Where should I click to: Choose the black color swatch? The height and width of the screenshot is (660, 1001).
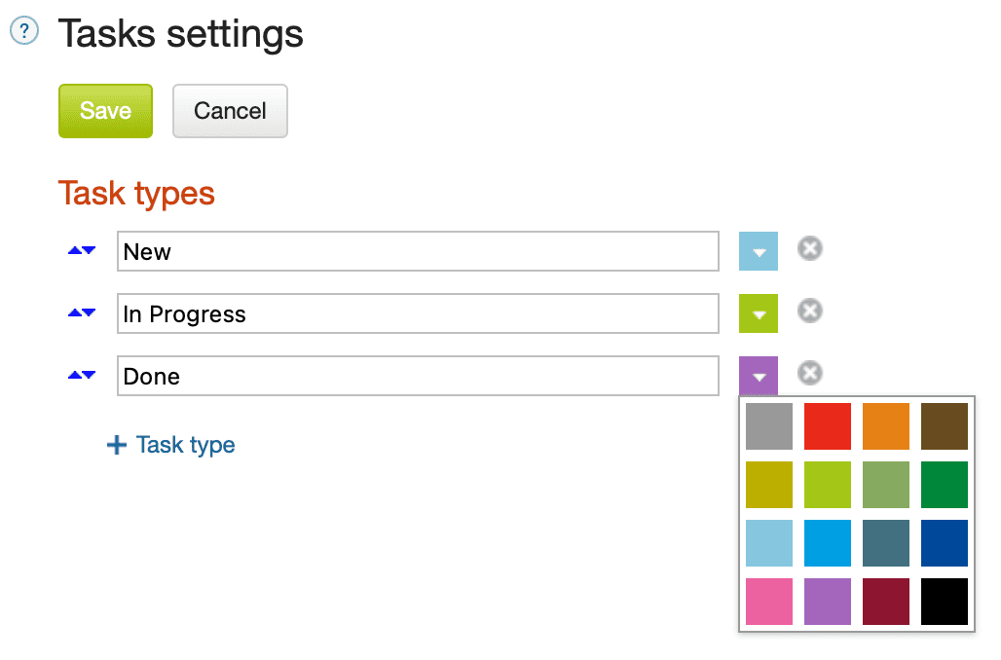pyautogui.click(x=945, y=602)
